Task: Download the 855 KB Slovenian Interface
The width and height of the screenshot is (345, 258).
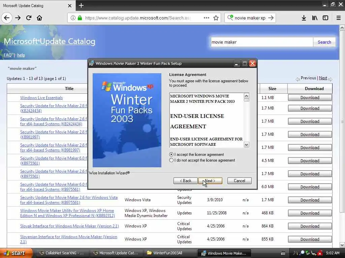Action: click(x=310, y=239)
